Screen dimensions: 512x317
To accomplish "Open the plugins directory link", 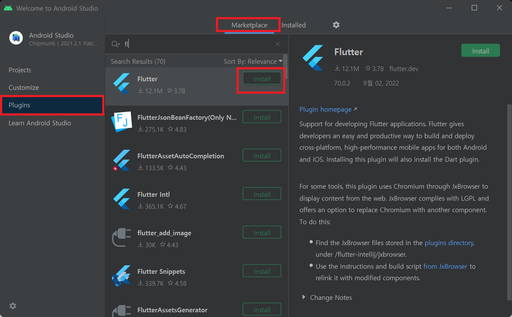I will coord(449,243).
